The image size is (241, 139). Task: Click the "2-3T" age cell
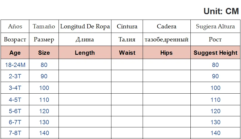(x=15, y=76)
